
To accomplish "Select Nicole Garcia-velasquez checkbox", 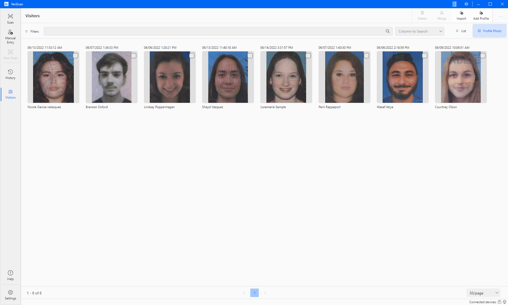I will [75, 56].
